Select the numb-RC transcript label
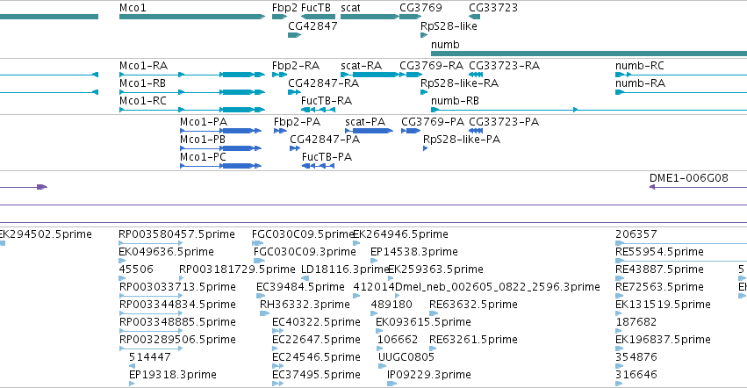 coord(640,65)
